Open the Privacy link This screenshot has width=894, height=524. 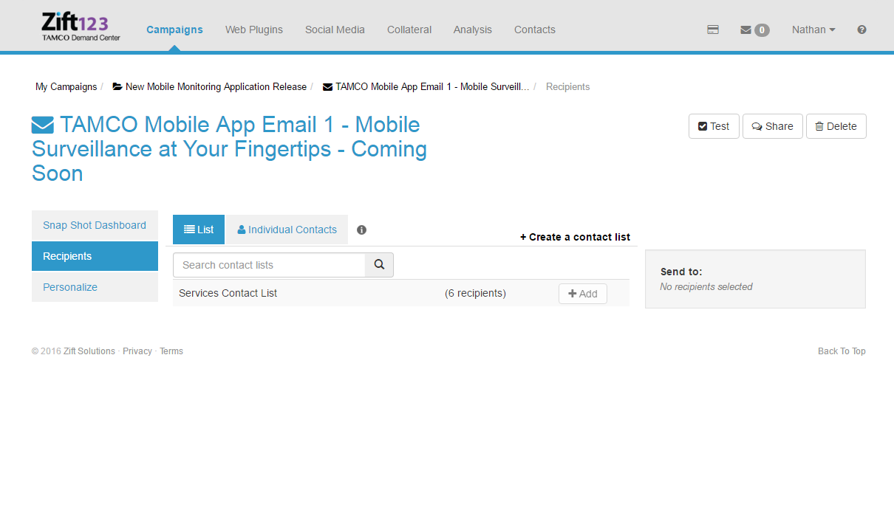pyautogui.click(x=137, y=351)
